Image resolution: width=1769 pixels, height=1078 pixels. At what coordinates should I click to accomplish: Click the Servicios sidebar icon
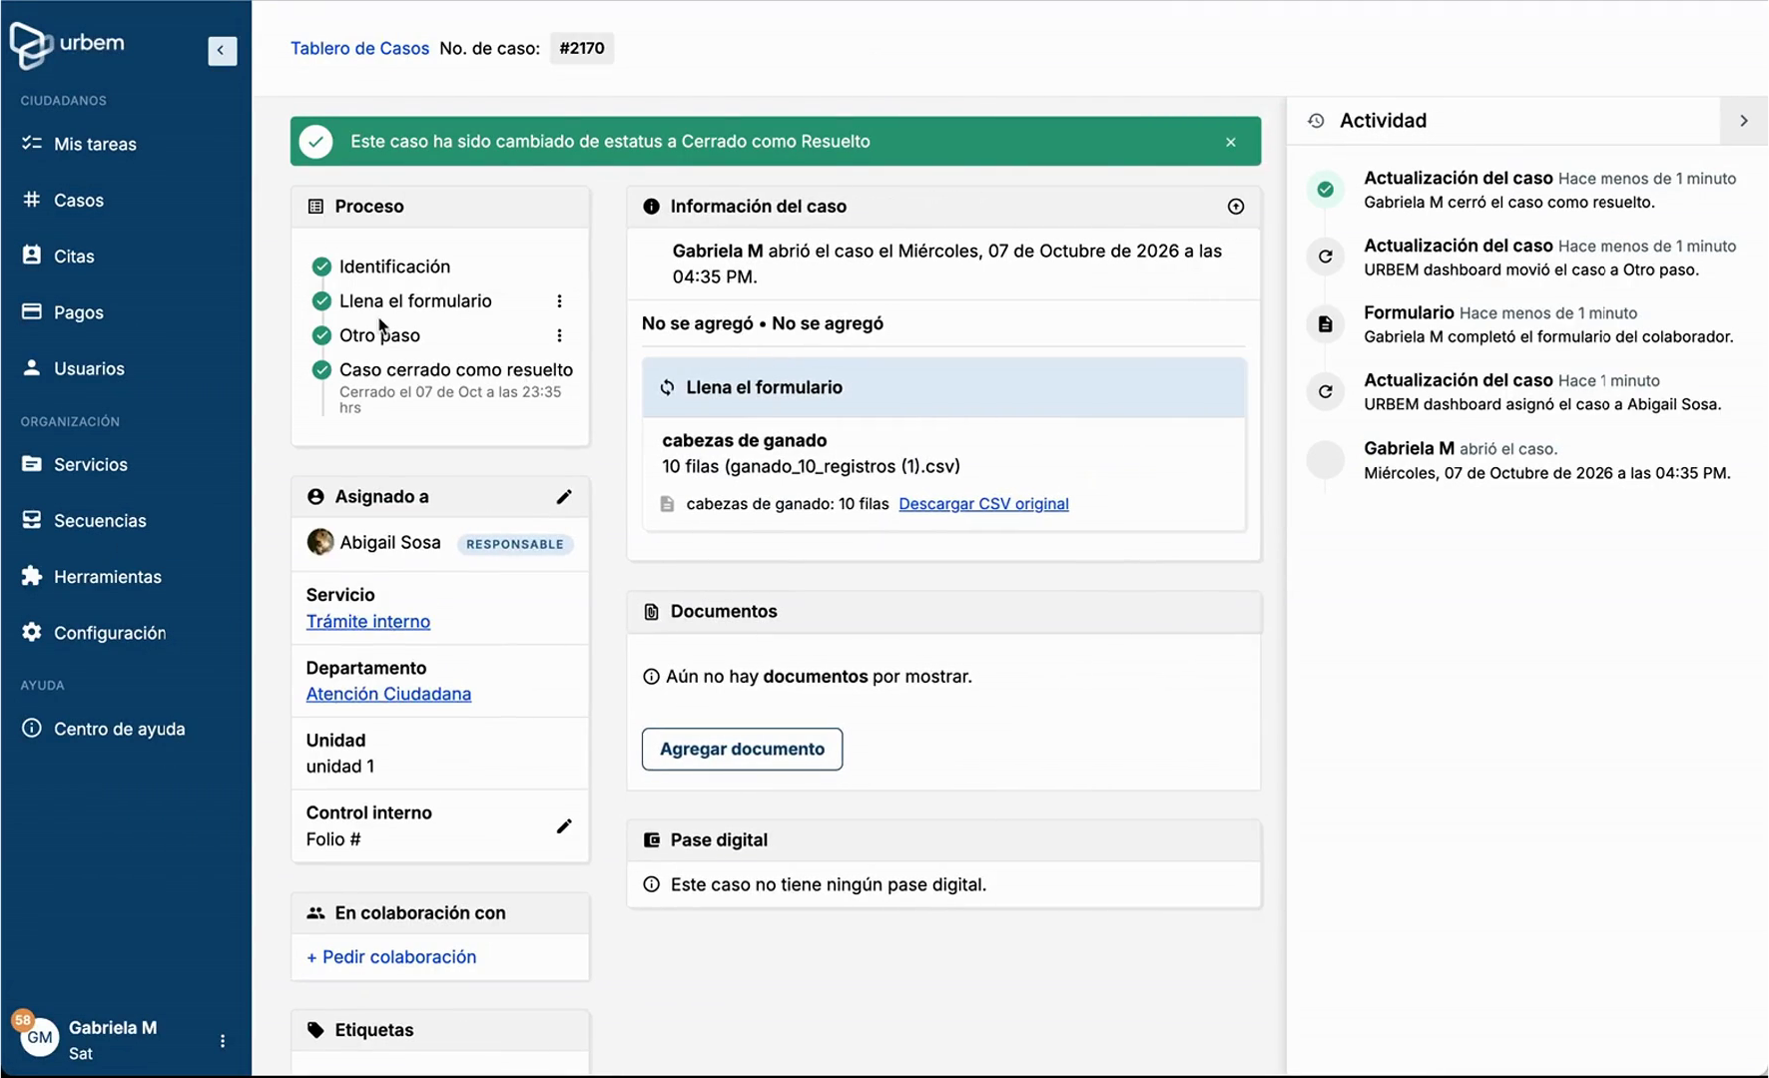click(32, 463)
